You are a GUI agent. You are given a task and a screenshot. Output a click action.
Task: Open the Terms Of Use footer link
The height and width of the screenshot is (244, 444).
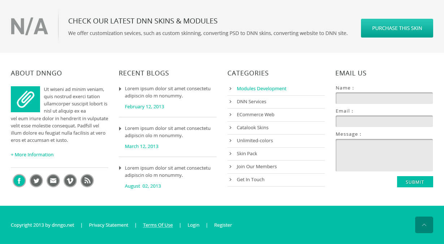tap(158, 225)
